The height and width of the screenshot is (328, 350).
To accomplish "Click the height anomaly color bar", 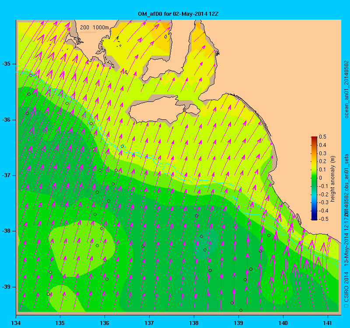I will coord(314,178).
